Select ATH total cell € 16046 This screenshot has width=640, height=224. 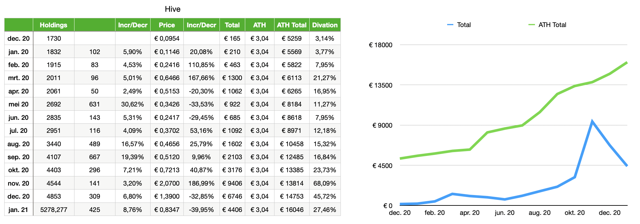292,210
